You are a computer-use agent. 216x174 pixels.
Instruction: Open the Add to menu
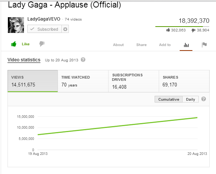(x=165, y=45)
